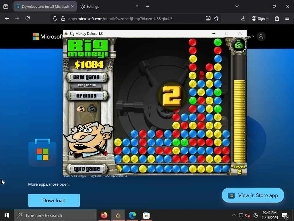294x221 pixels.
Task: Bookmark this page with star icon
Action: [x=216, y=18]
